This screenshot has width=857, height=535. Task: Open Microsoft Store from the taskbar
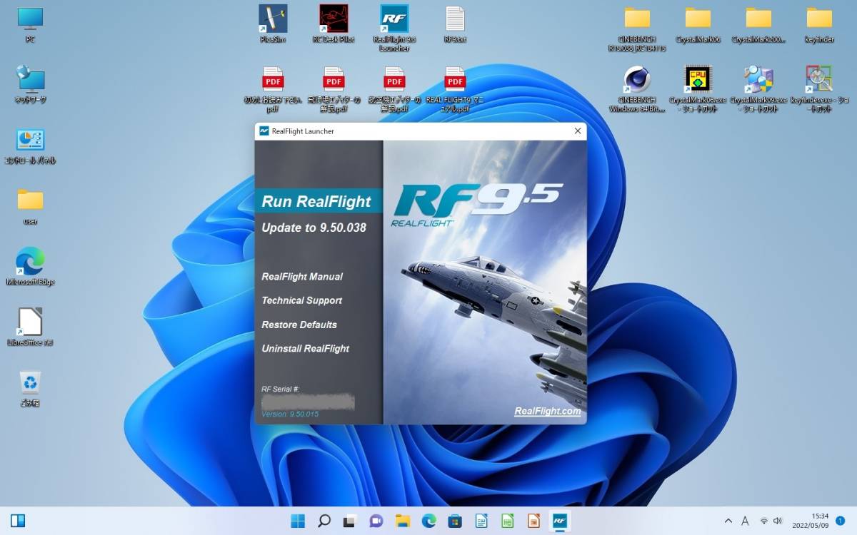(x=455, y=521)
